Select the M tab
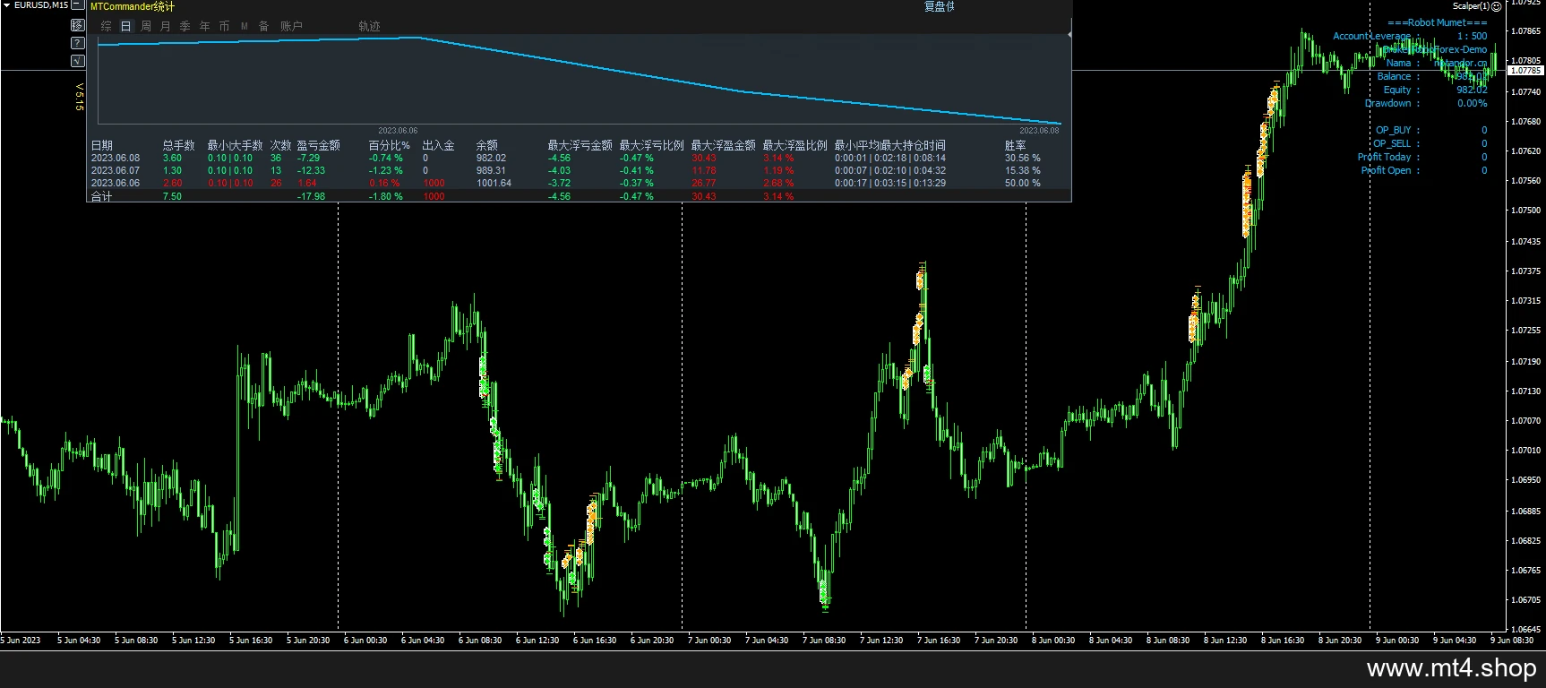Image resolution: width=1546 pixels, height=688 pixels. 245,26
